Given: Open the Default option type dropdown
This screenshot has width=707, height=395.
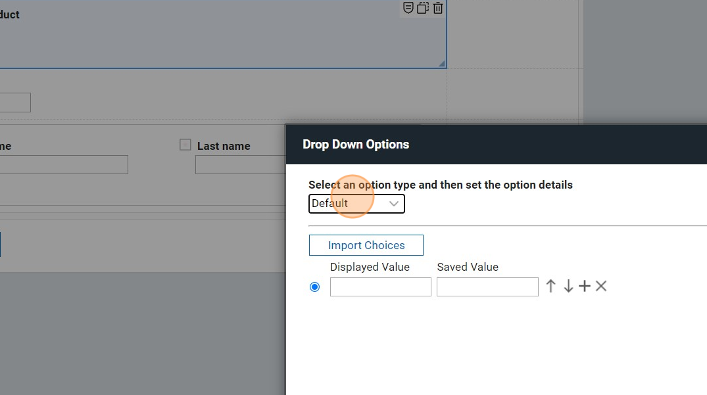Looking at the screenshot, I should [x=356, y=204].
